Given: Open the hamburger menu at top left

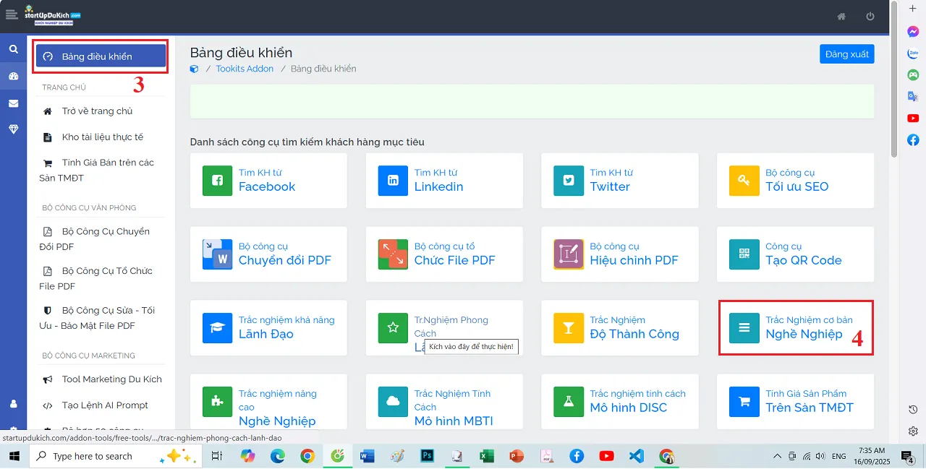Looking at the screenshot, I should [11, 14].
